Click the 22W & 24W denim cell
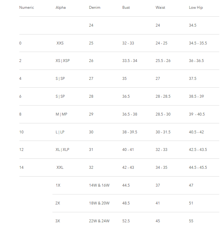Image resolution: width=224 pixels, height=227 pixels. pyautogui.click(x=99, y=221)
